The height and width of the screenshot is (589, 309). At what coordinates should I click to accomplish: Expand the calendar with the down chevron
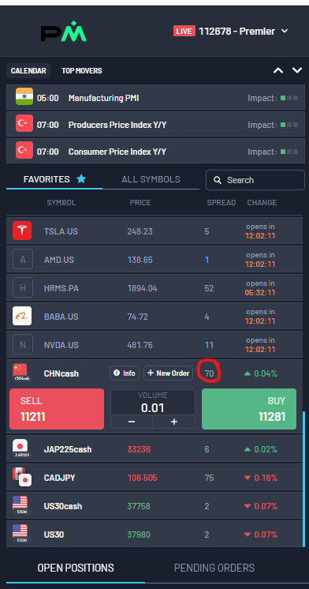297,70
